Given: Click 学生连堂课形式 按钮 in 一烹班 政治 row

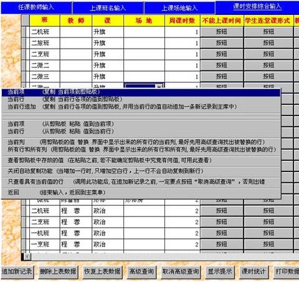Looking at the screenshot, I should [268, 245].
